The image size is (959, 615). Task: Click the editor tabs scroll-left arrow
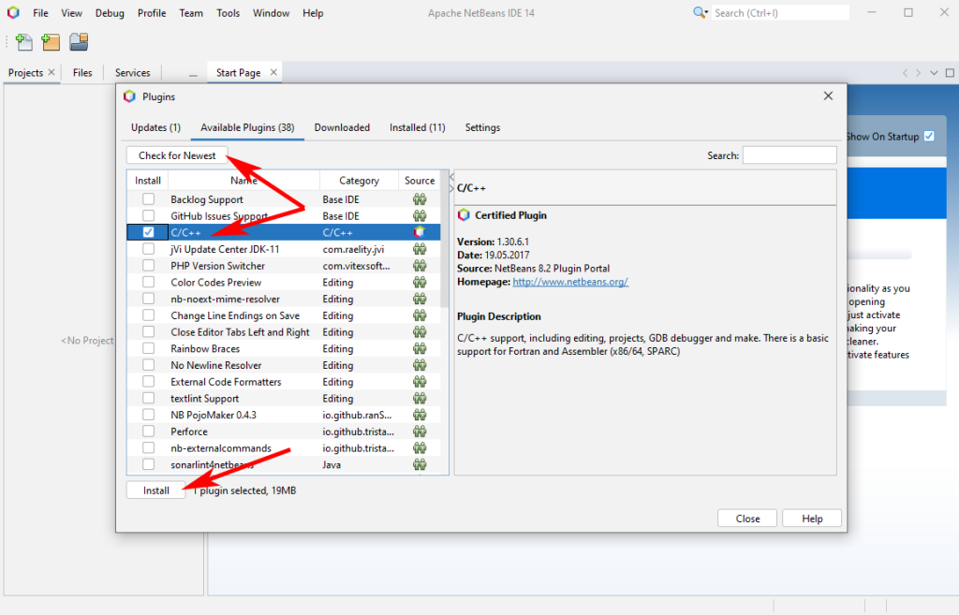coord(906,73)
